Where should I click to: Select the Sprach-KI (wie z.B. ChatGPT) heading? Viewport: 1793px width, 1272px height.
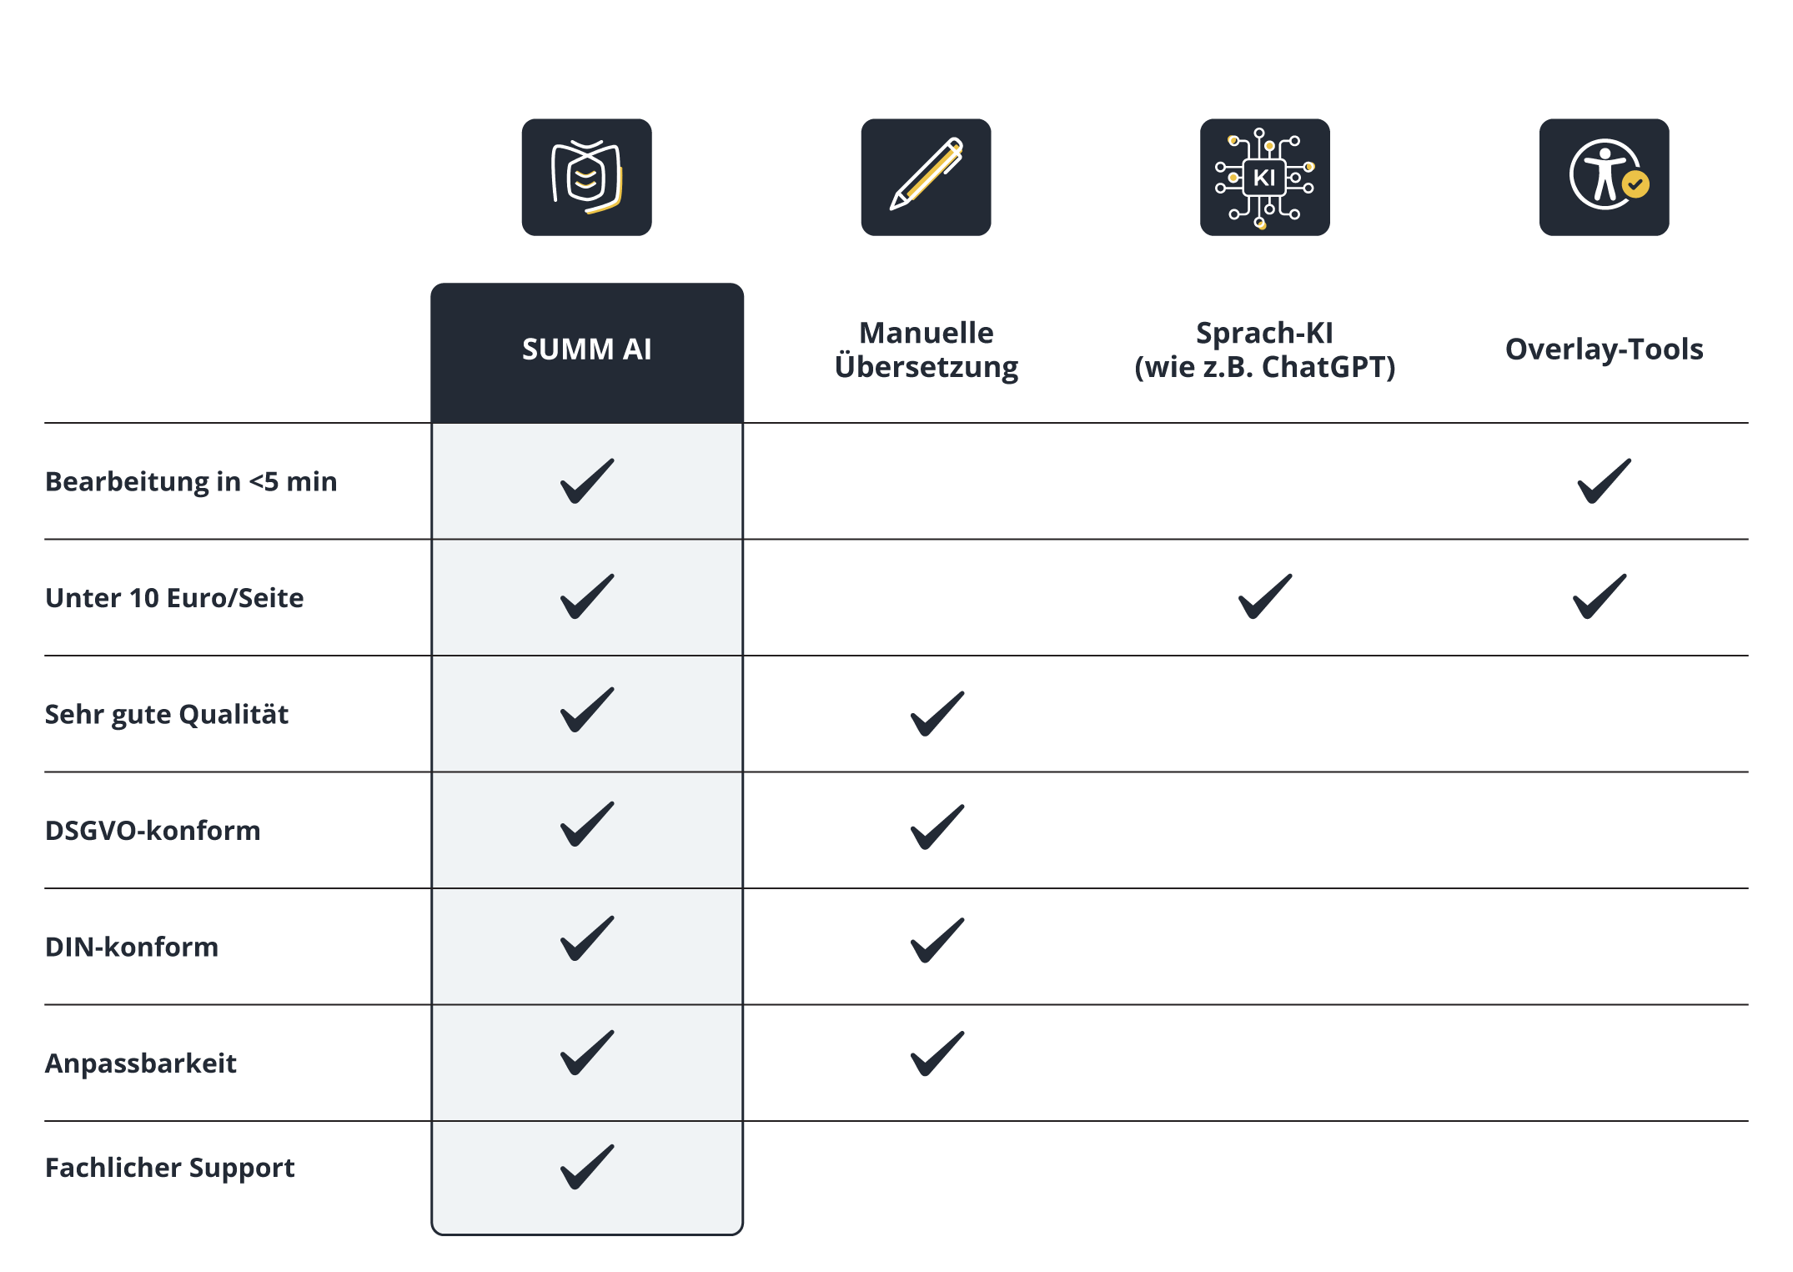click(x=1264, y=349)
